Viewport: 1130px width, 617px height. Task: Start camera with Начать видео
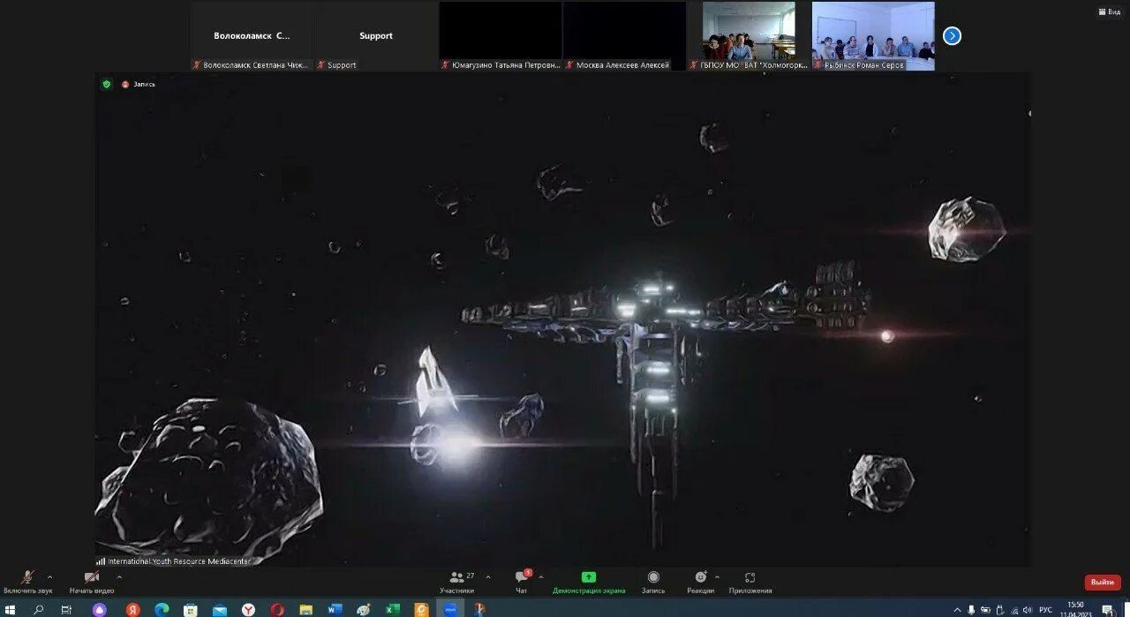pos(92,582)
